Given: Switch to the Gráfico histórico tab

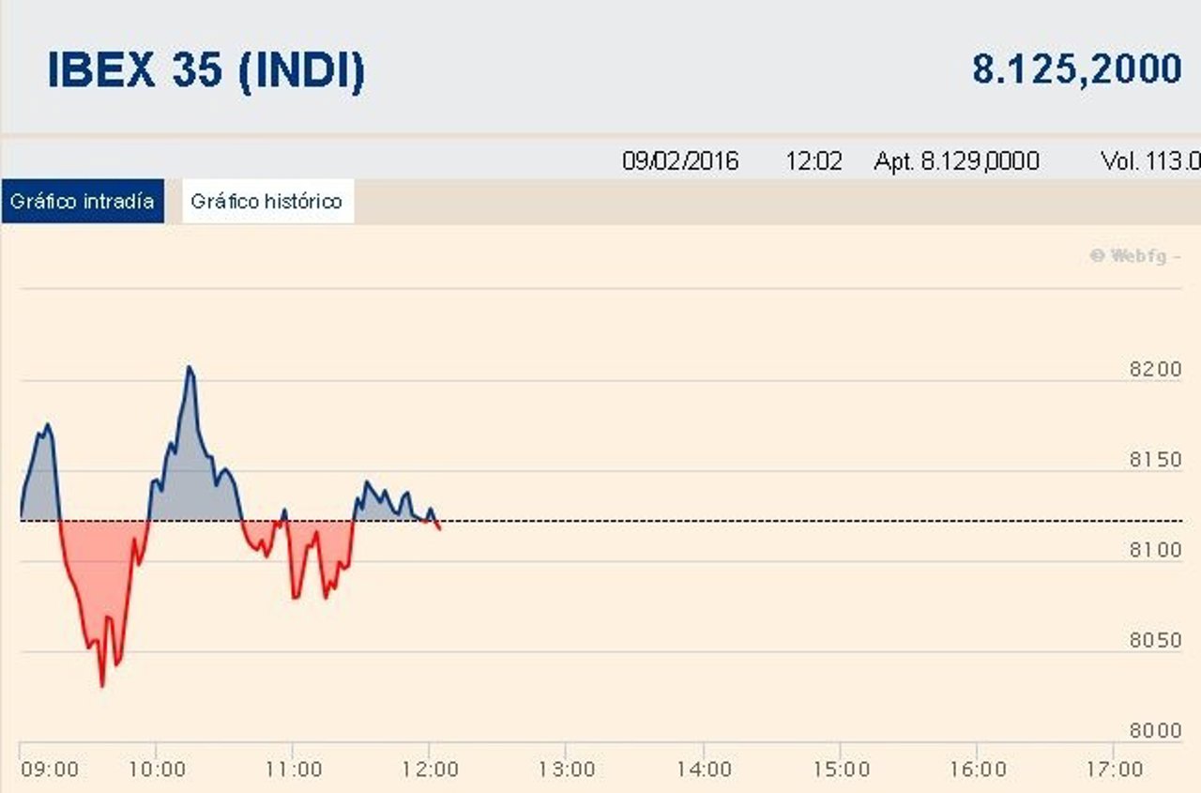Looking at the screenshot, I should point(267,200).
